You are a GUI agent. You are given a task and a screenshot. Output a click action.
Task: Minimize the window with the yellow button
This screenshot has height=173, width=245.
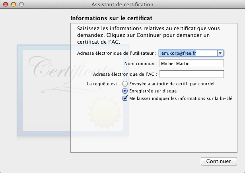click(x=14, y=4)
